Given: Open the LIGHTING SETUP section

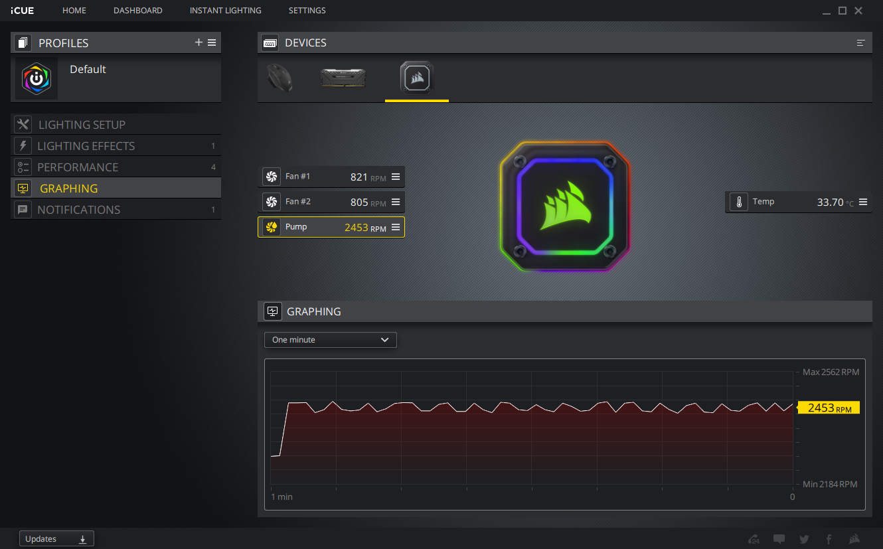Looking at the screenshot, I should tap(116, 124).
